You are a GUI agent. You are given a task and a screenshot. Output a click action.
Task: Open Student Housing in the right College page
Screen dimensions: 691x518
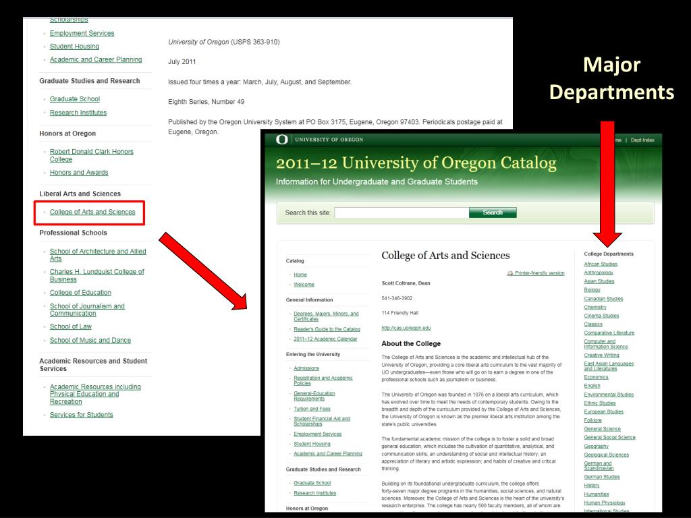pyautogui.click(x=312, y=444)
